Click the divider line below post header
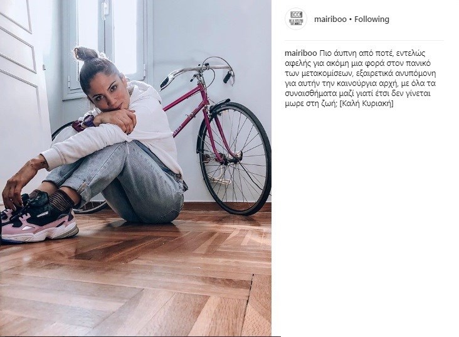 (x=364, y=40)
